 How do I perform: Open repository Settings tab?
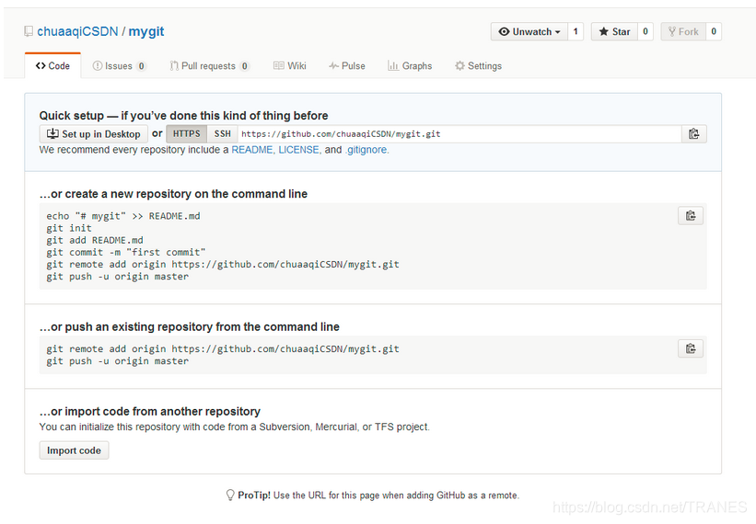(x=478, y=66)
